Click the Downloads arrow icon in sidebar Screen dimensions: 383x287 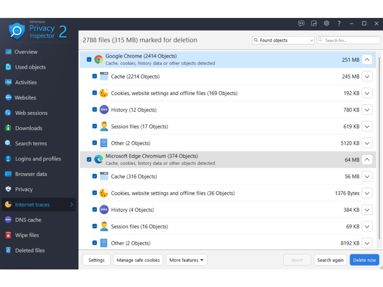[x=8, y=128]
